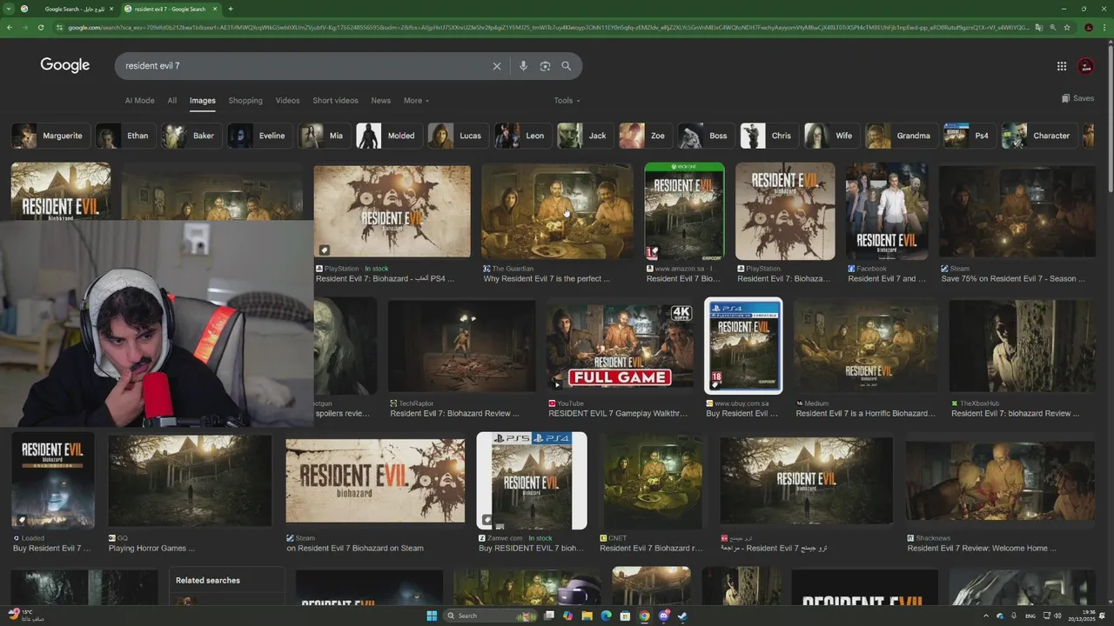Screen dimensions: 1114x626
Task: Filter images by Ps4 chip
Action: pos(969,136)
